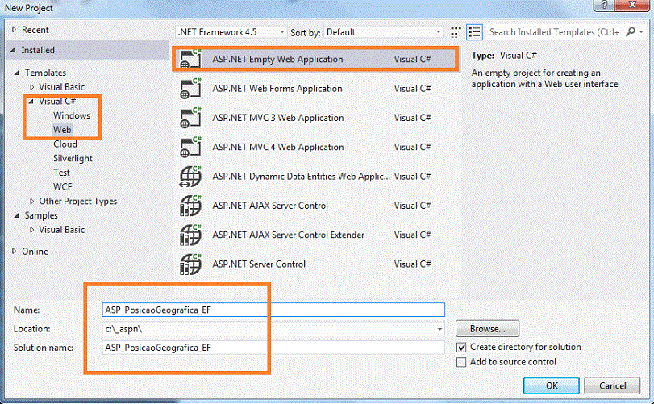Select WCF template category
Viewport: 654px width, 404px height.
63,187
